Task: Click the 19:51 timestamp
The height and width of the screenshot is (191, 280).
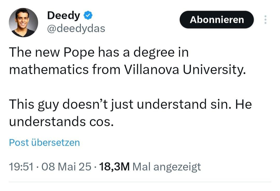Action: 21,167
